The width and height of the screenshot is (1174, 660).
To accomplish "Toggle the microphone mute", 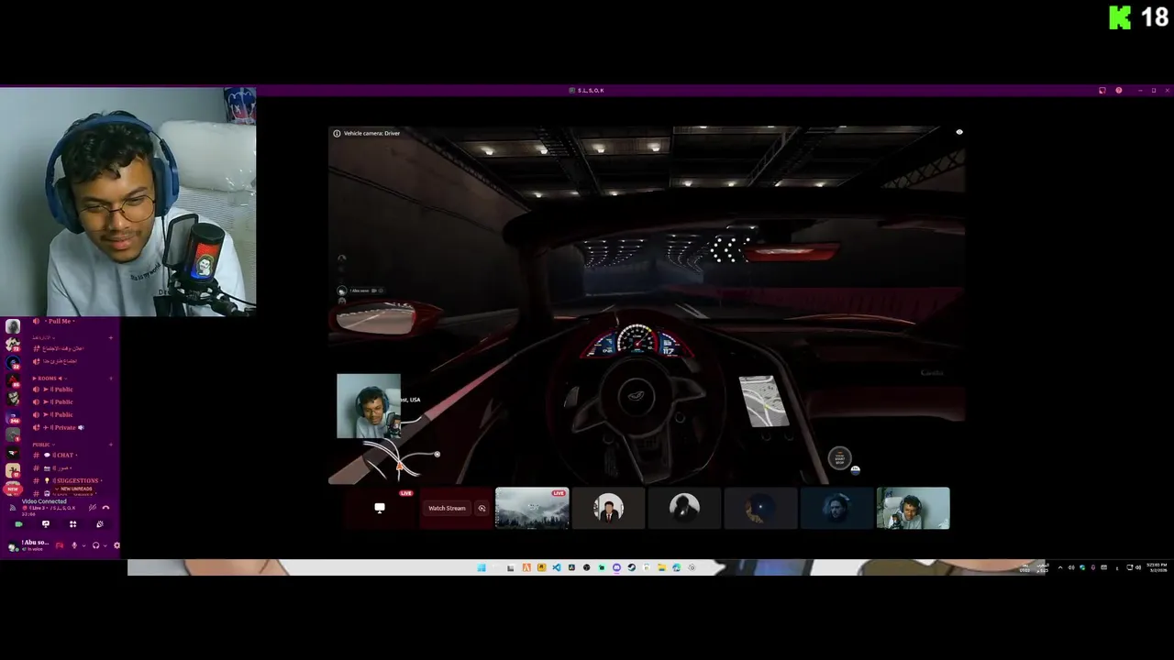I will (x=74, y=545).
